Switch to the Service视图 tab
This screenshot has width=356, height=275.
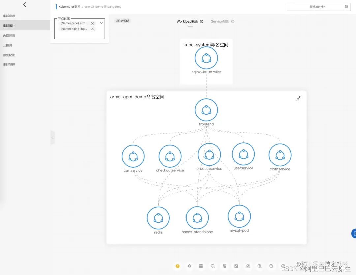click(x=220, y=21)
